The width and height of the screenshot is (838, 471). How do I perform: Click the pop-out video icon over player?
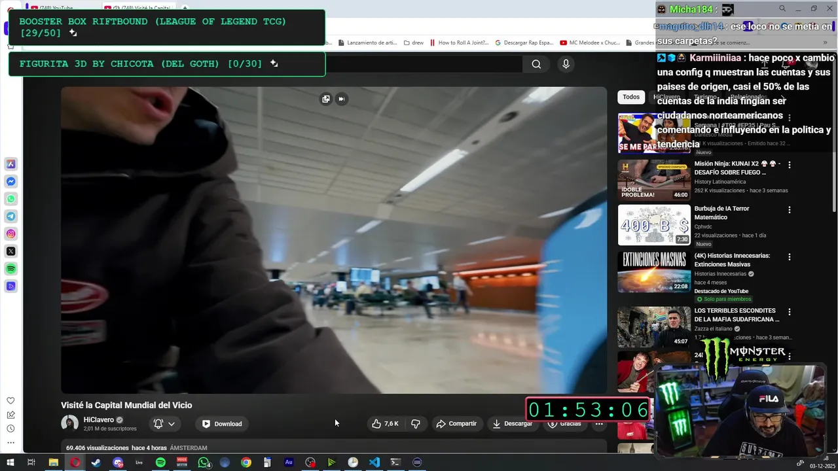(x=326, y=99)
